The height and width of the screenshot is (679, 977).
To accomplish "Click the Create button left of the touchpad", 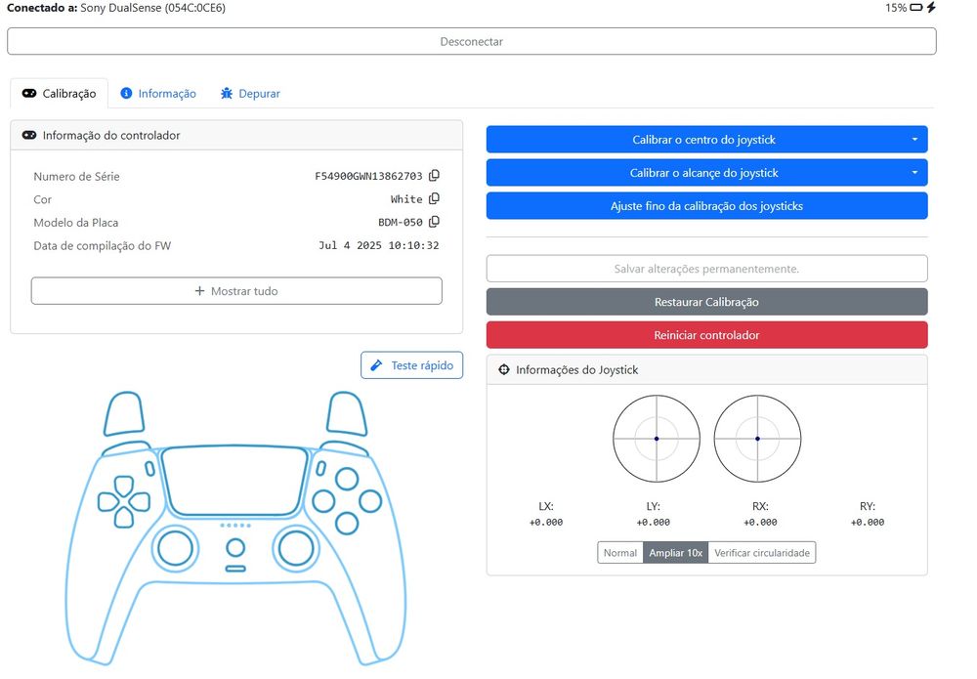I will click(150, 468).
